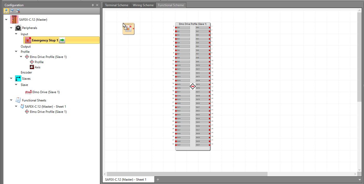Select the Emergency Stop block on canvas
Screen dimensions: 364x184
pyautogui.click(x=128, y=29)
